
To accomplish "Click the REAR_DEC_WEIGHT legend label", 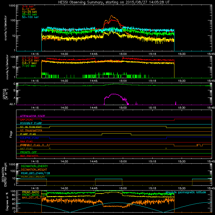I will pyautogui.click(x=33, y=177).
